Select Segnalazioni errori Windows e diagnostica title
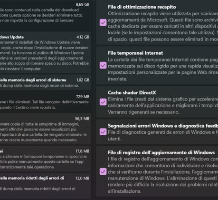The image size is (218, 200). (x=163, y=126)
